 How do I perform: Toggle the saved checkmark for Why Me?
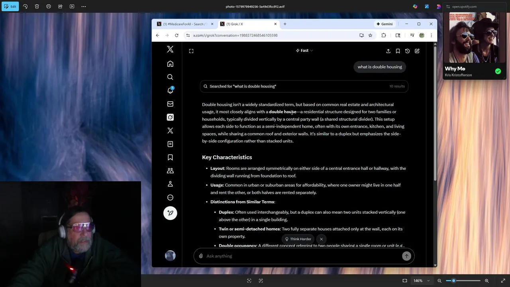[498, 71]
